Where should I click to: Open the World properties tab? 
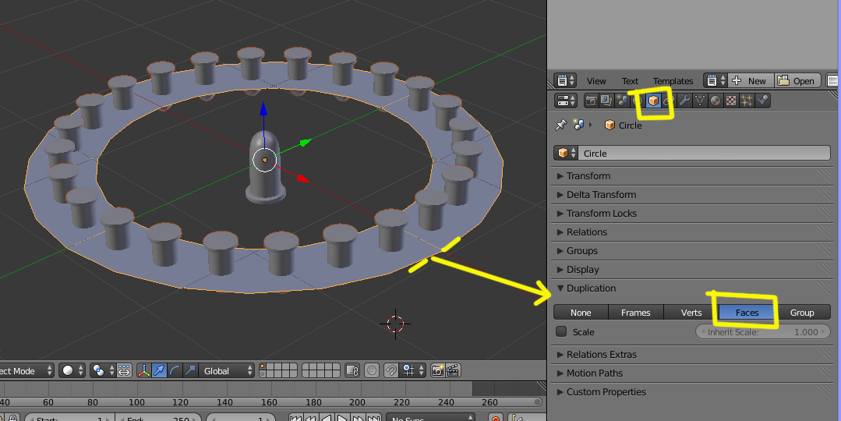[638, 101]
